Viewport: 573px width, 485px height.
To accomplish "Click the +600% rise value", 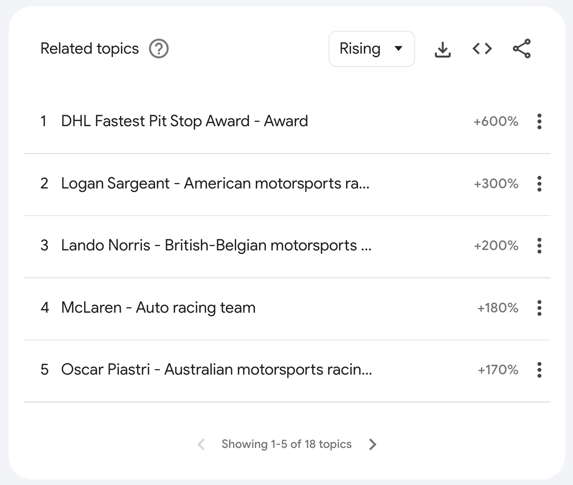I will (496, 121).
